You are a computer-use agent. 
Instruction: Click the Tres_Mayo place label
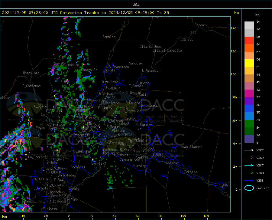[x=109, y=81]
